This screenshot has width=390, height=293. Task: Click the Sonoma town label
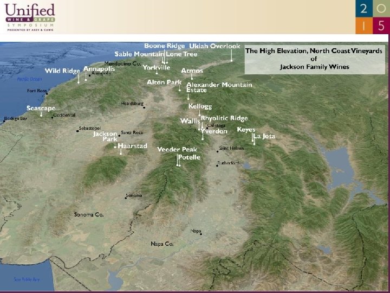click(x=134, y=195)
